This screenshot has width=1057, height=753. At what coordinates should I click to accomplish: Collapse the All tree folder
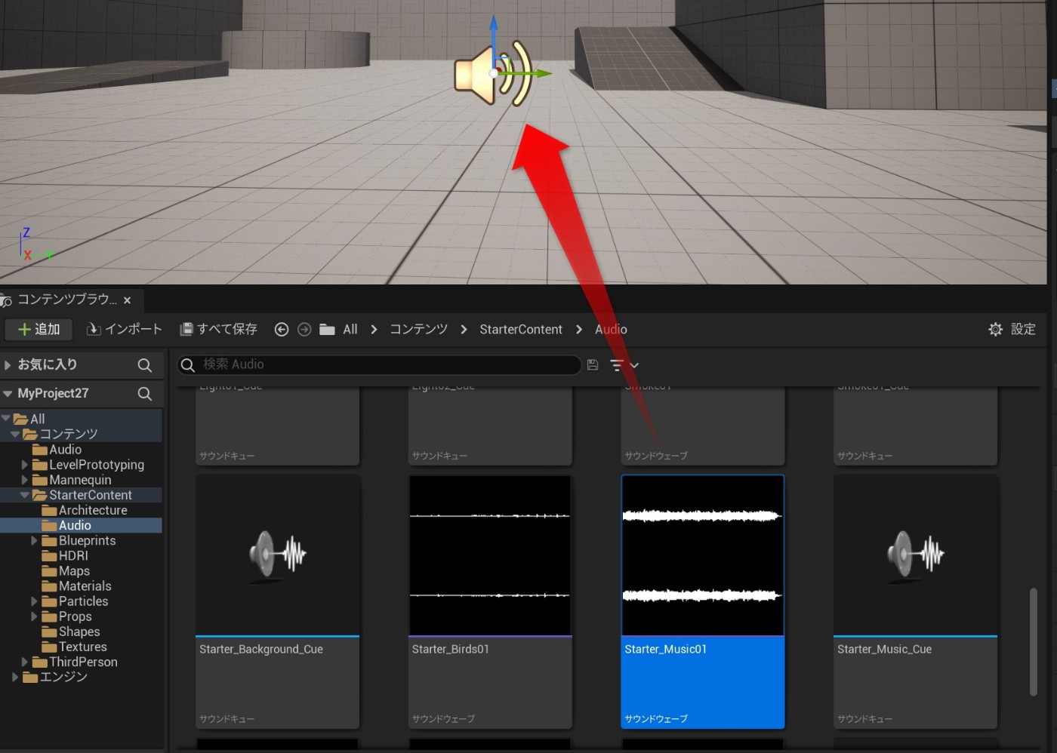pyautogui.click(x=6, y=418)
